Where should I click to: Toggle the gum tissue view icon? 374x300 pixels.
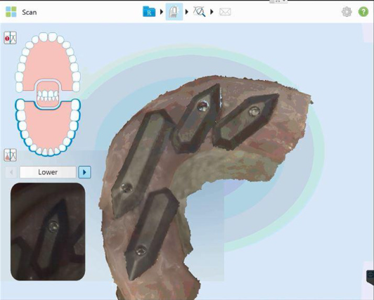click(11, 155)
